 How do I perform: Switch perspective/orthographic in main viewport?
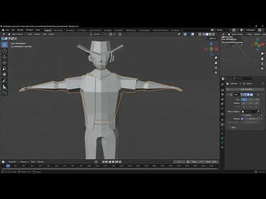point(216,73)
